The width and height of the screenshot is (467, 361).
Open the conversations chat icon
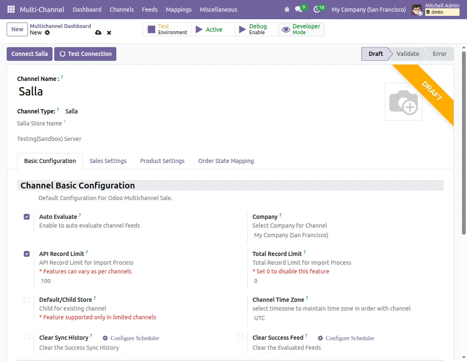tap(298, 9)
